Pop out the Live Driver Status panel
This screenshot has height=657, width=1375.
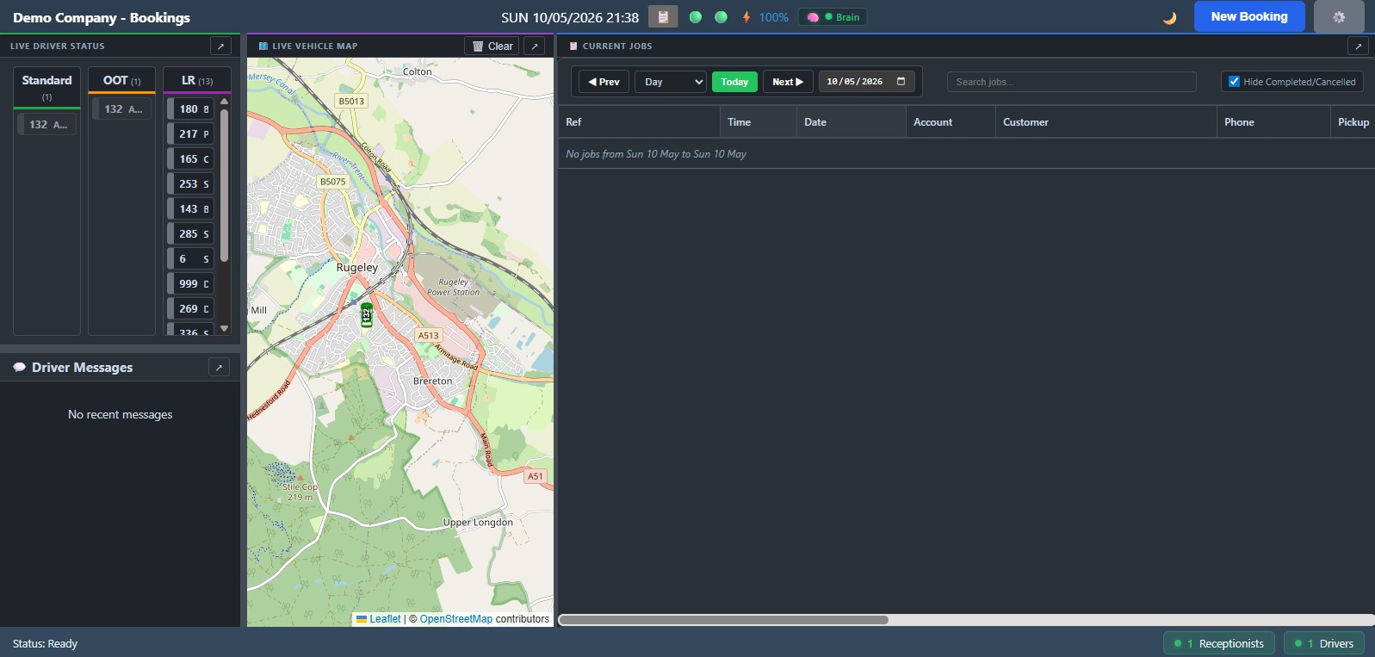[220, 46]
